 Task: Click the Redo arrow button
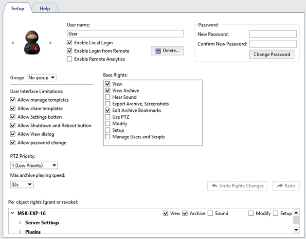[x=286, y=185]
